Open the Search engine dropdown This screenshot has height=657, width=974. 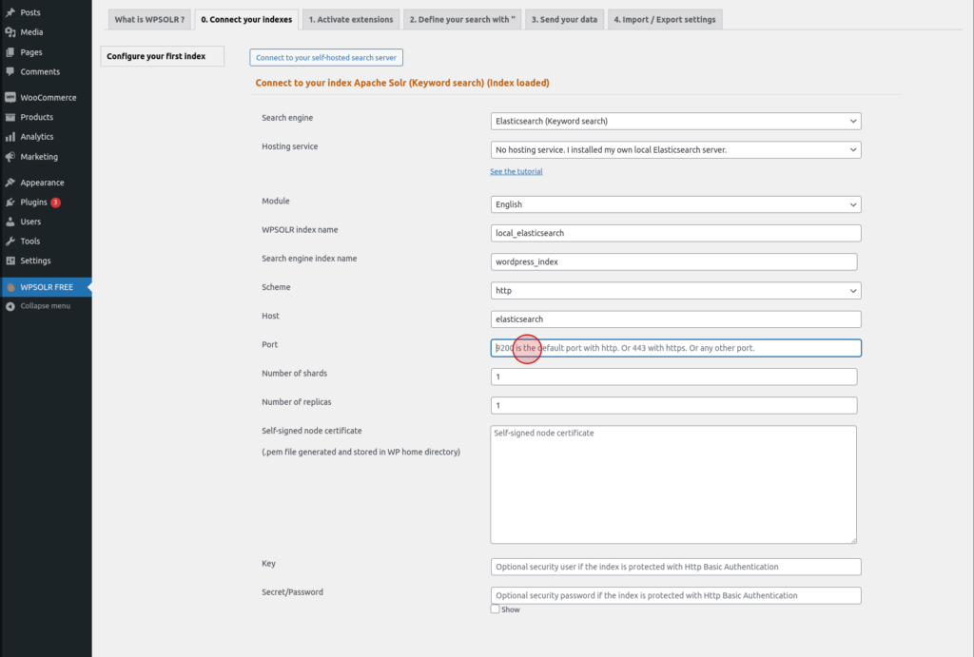[675, 121]
